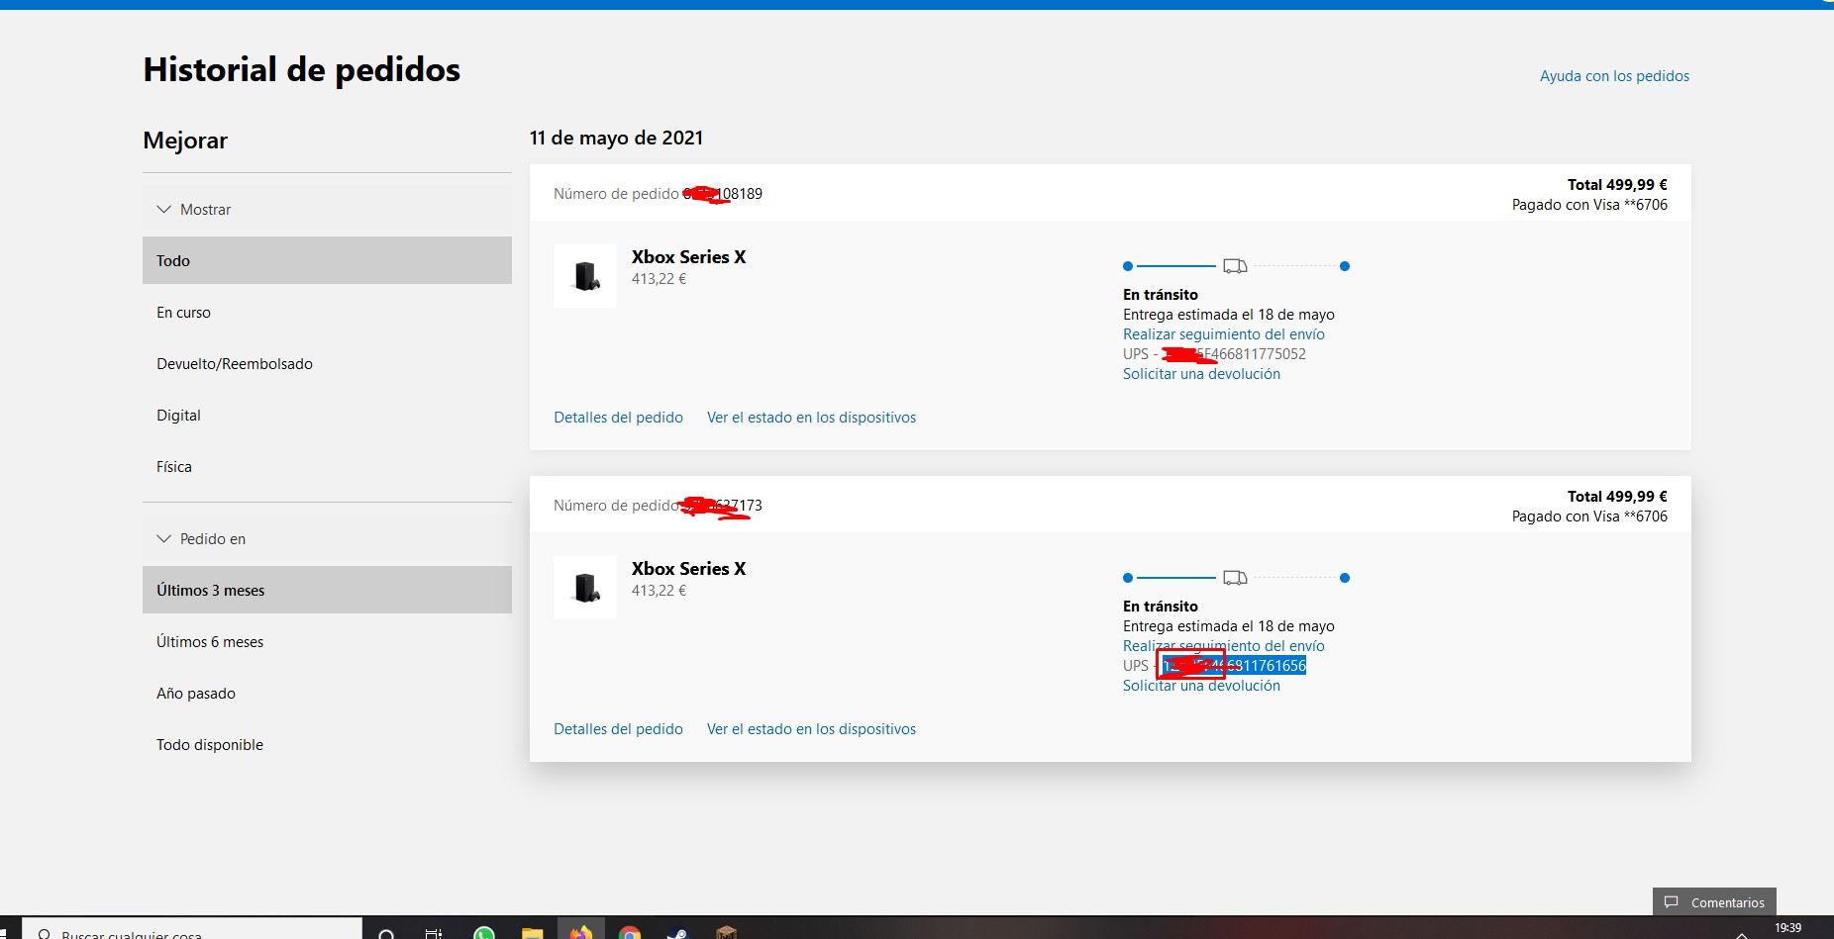Filter orders by Año pasado

(327, 694)
